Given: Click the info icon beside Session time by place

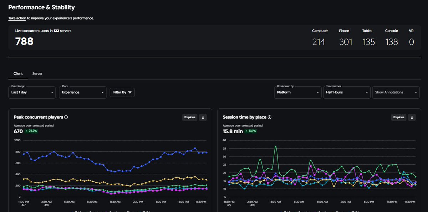Looking at the screenshot, I should point(270,117).
